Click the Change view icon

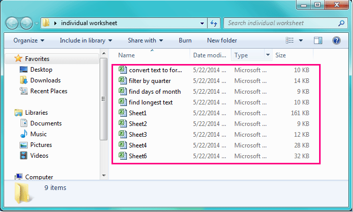[x=290, y=40]
